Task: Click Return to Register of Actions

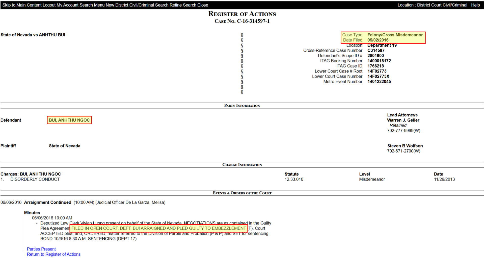Action: point(53,254)
